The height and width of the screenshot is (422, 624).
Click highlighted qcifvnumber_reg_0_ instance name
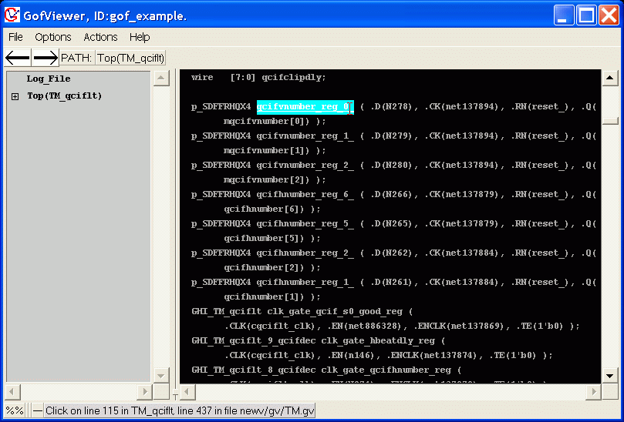pos(305,107)
